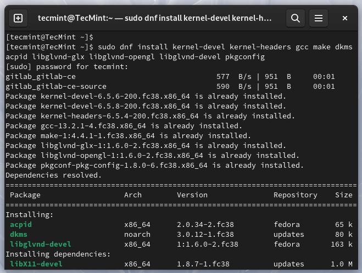Image resolution: width=362 pixels, height=273 pixels.
Task: Click the gcc-13.2.1 already installed line
Action: tap(124, 126)
